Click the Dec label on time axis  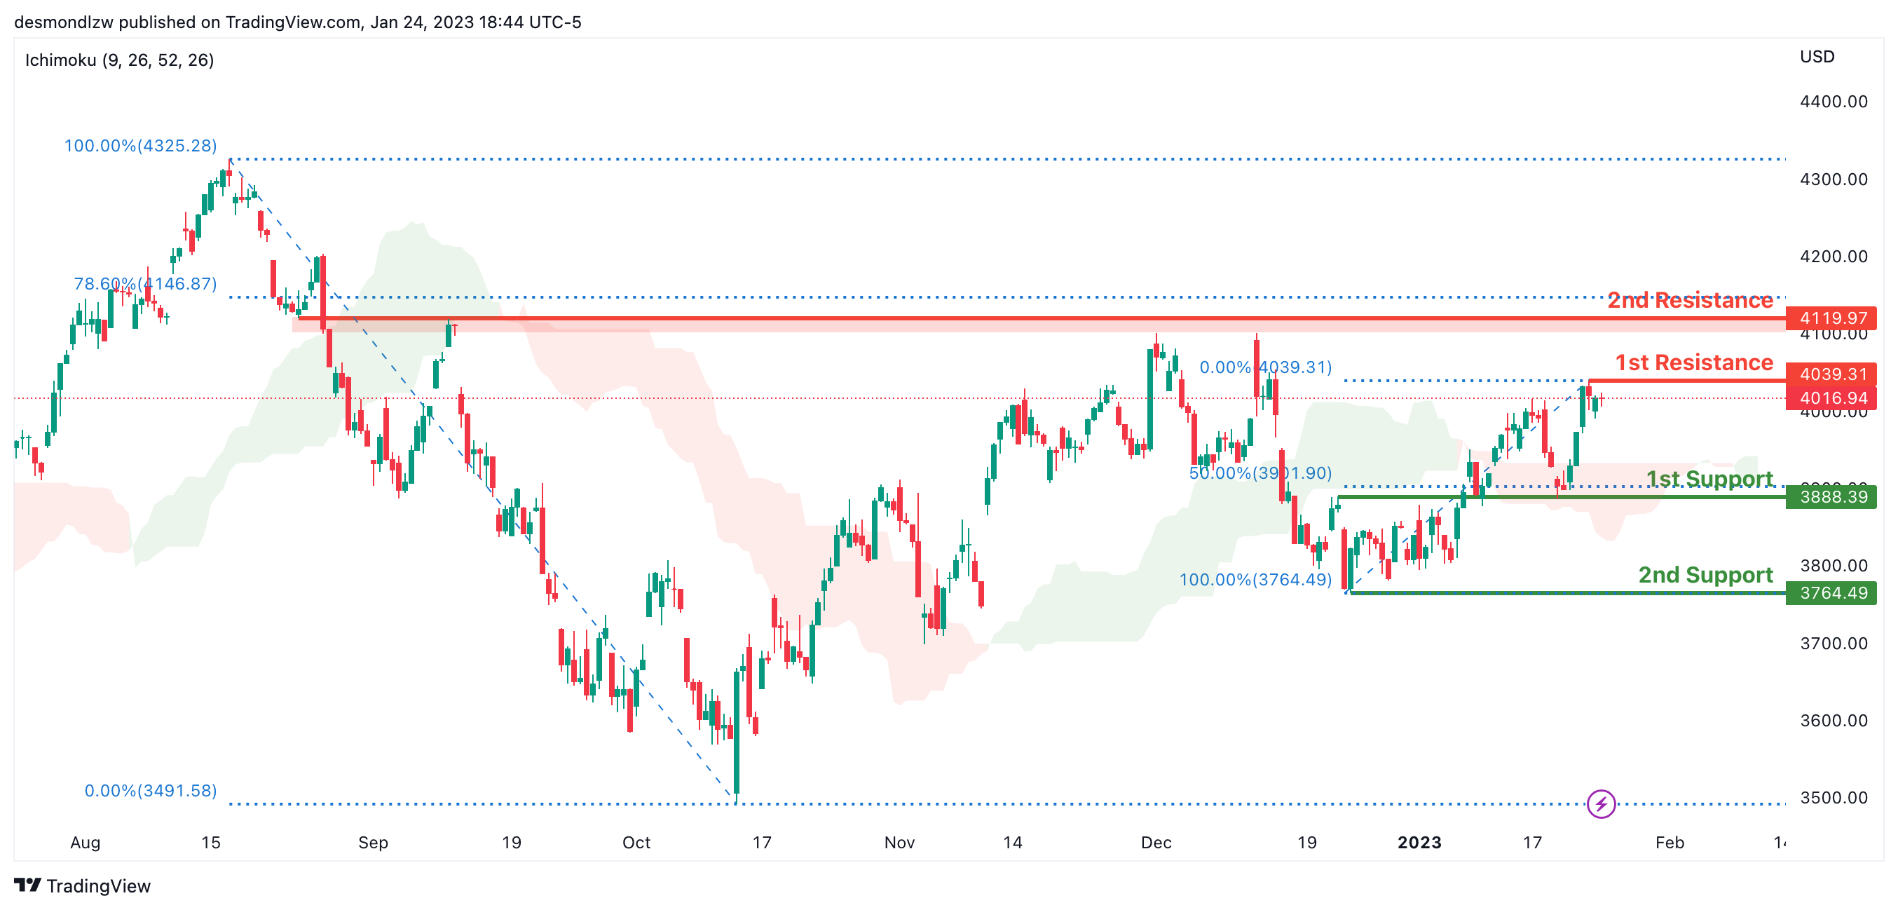(x=1156, y=841)
